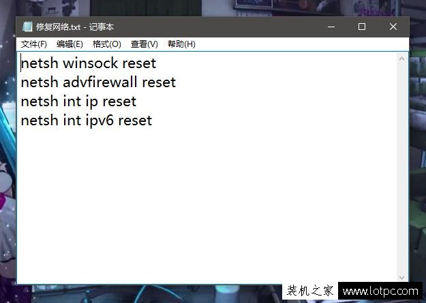Open the 格式(O) menu
This screenshot has width=426, height=303.
coord(107,44)
